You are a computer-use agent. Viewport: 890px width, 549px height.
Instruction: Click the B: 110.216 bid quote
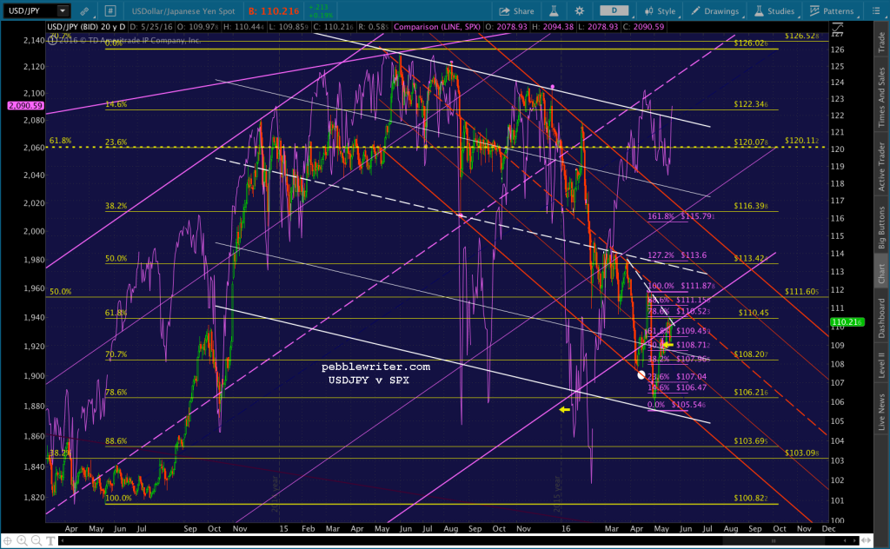(274, 10)
